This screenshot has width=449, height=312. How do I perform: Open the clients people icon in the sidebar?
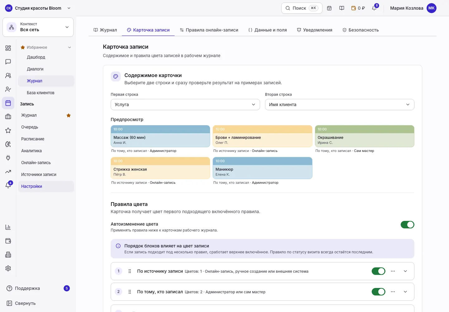(8, 76)
